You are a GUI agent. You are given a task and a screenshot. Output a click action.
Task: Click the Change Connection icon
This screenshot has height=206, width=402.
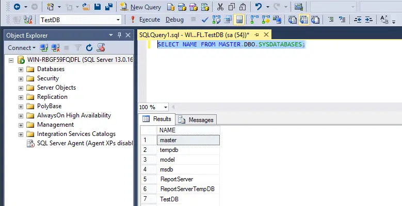tap(28, 20)
